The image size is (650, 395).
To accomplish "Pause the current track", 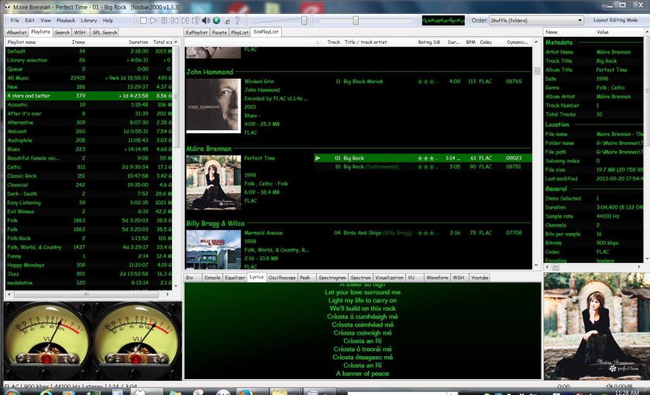I will pyautogui.click(x=164, y=20).
